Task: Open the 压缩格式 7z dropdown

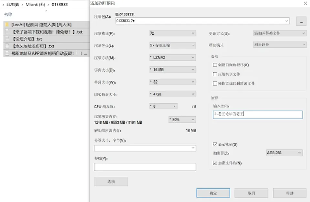Action: click(x=172, y=33)
